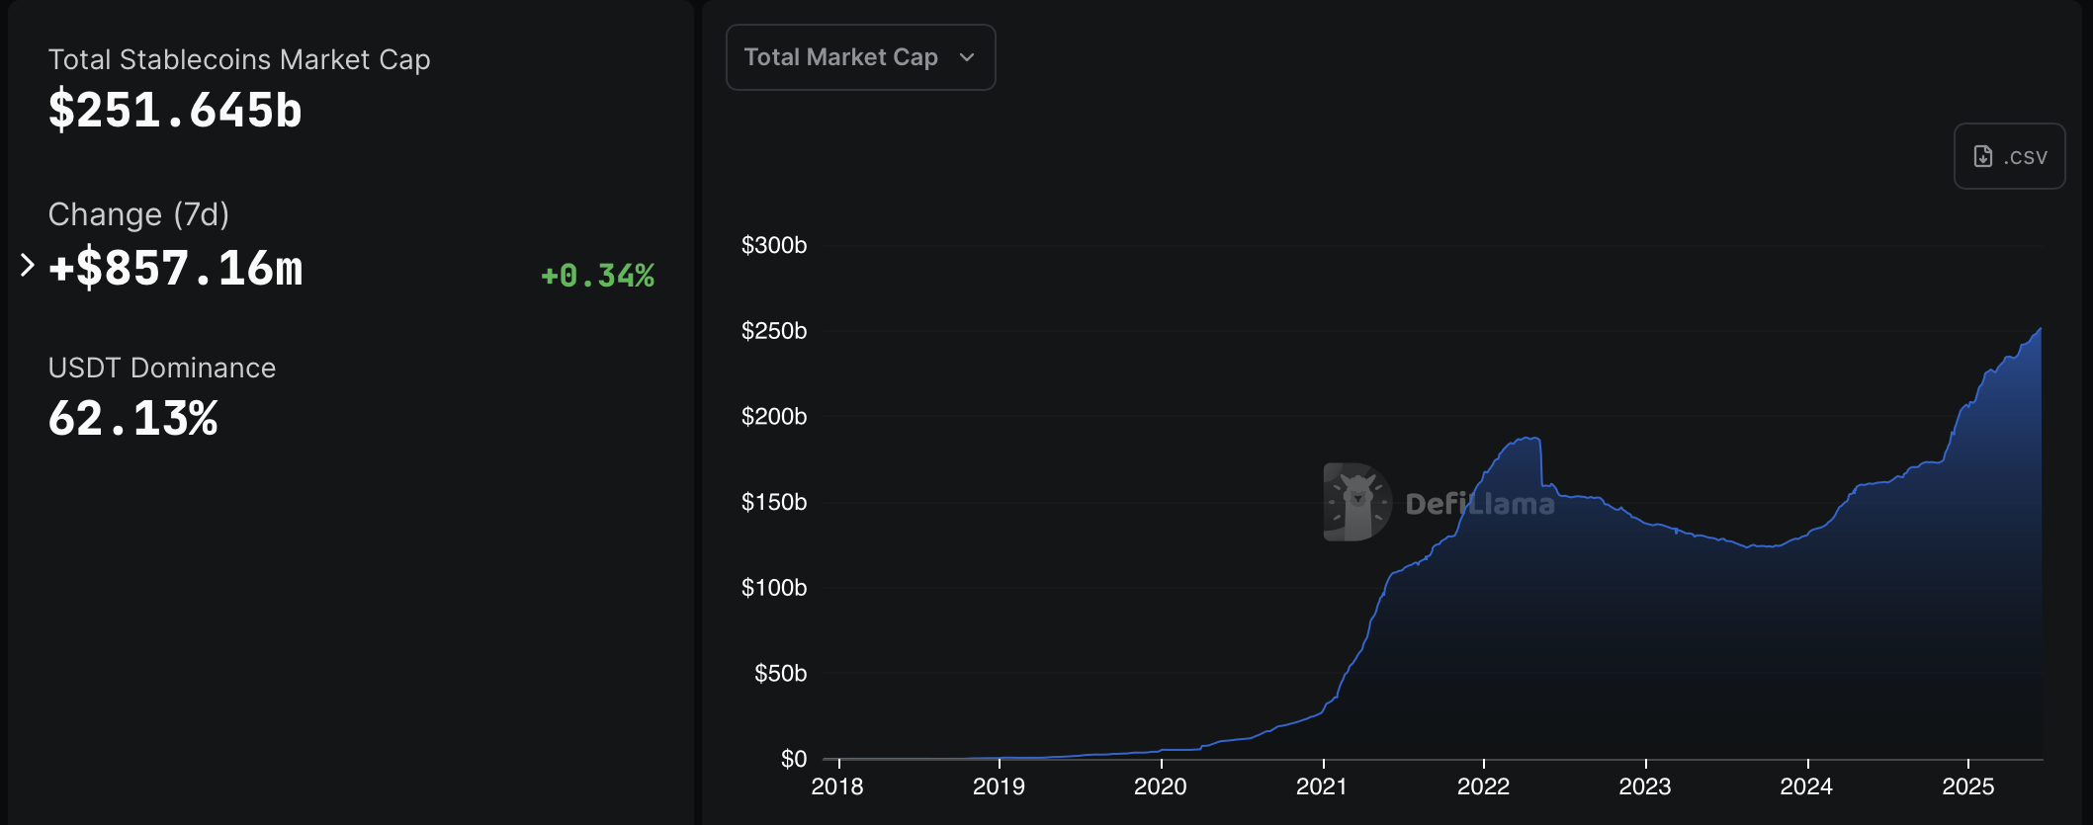Expand the Change (7d) row arrow

click(28, 265)
